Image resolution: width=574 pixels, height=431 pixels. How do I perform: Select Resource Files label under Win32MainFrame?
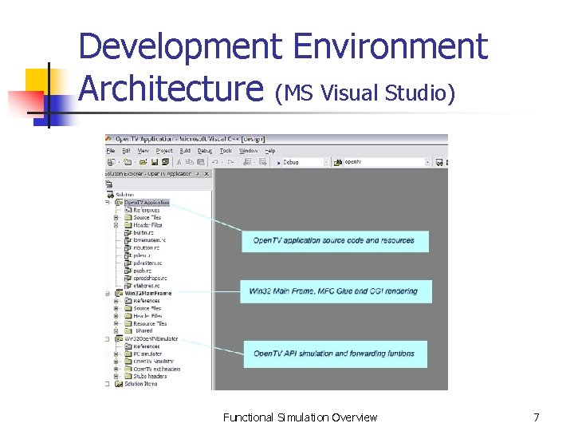coord(150,323)
